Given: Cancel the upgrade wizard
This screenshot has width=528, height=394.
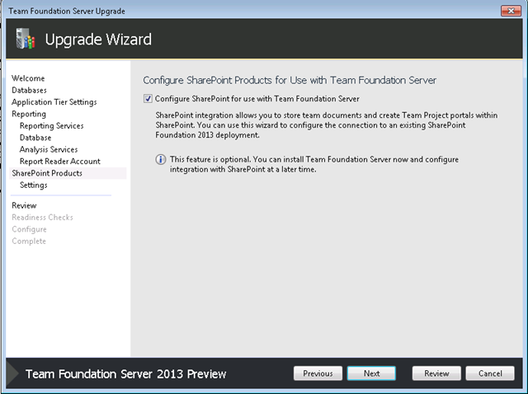Looking at the screenshot, I should 490,373.
